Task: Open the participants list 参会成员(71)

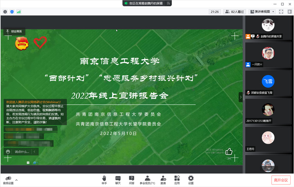Action: (x=147, y=180)
